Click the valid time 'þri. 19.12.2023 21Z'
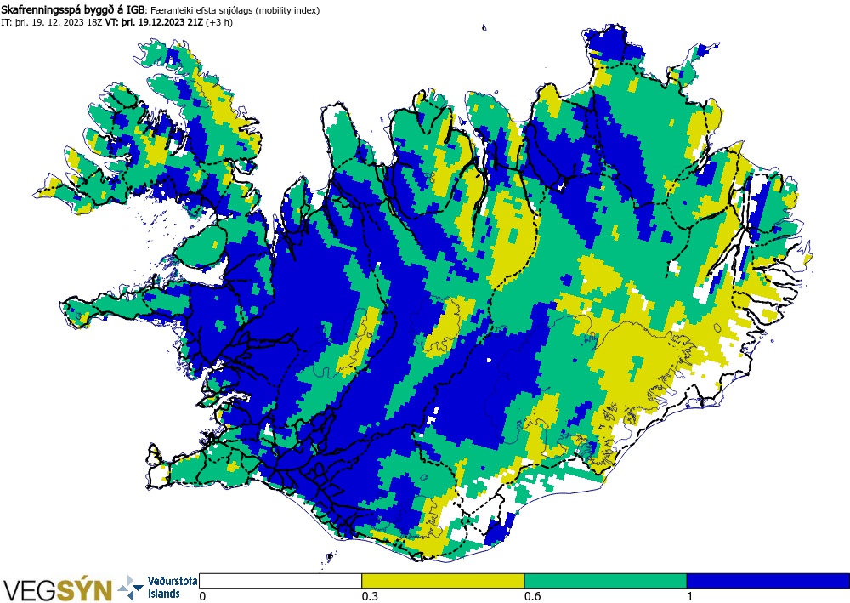The image size is (850, 603). point(162,22)
